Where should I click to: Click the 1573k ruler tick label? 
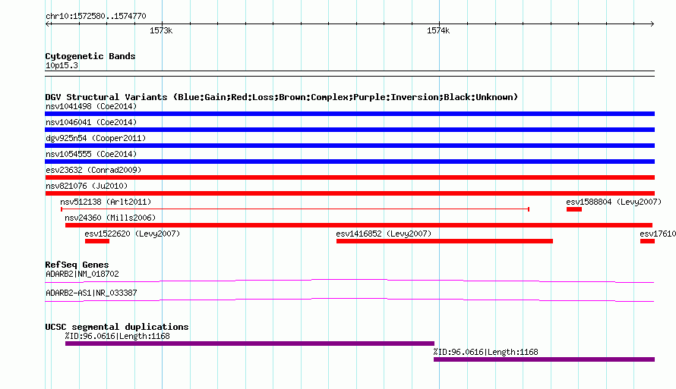coord(161,30)
